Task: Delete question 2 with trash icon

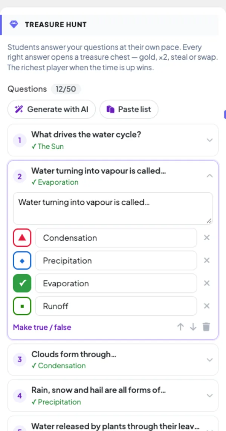Action: [x=206, y=327]
